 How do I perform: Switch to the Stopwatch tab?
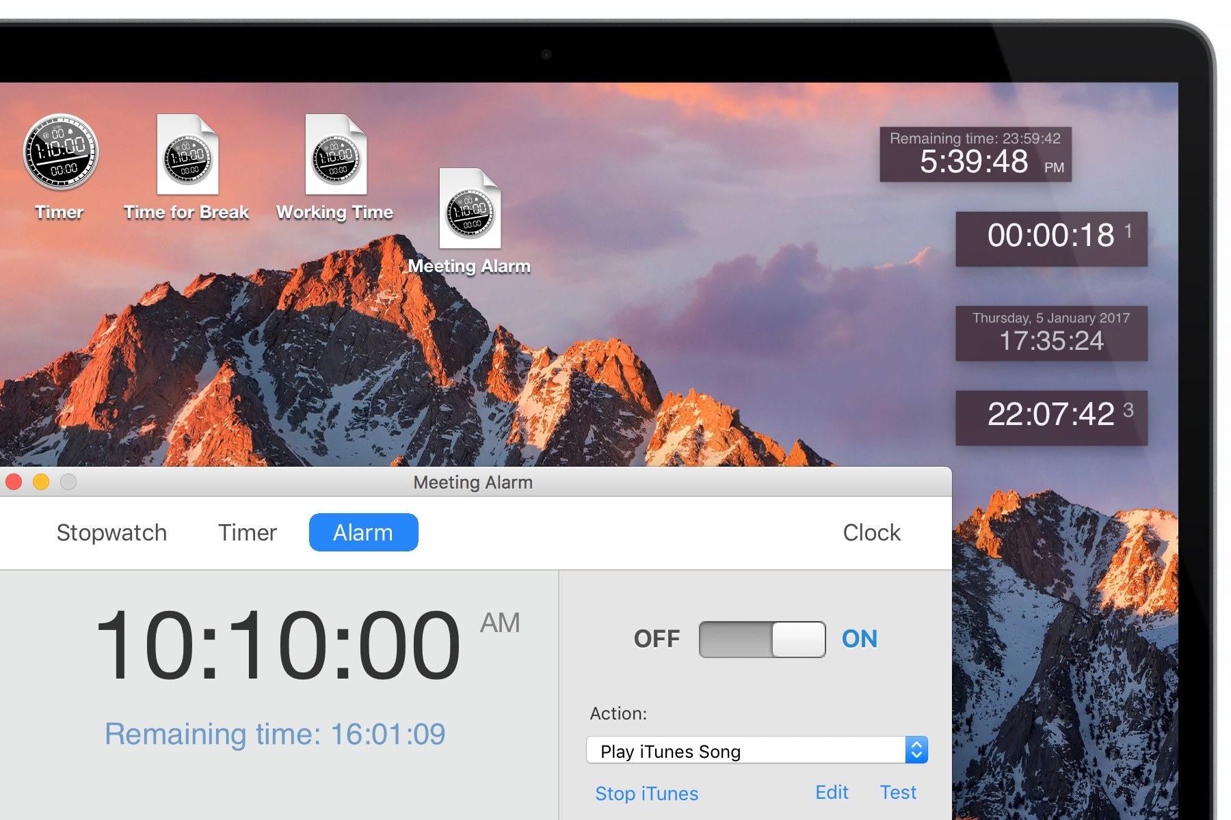111,533
